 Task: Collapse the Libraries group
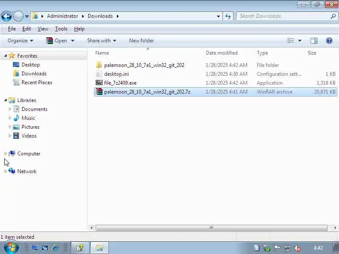click(x=6, y=100)
